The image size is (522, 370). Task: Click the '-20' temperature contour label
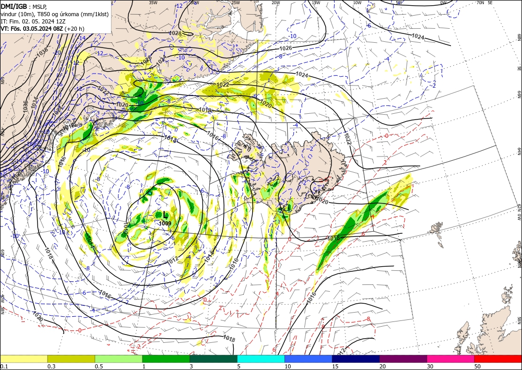57,53
